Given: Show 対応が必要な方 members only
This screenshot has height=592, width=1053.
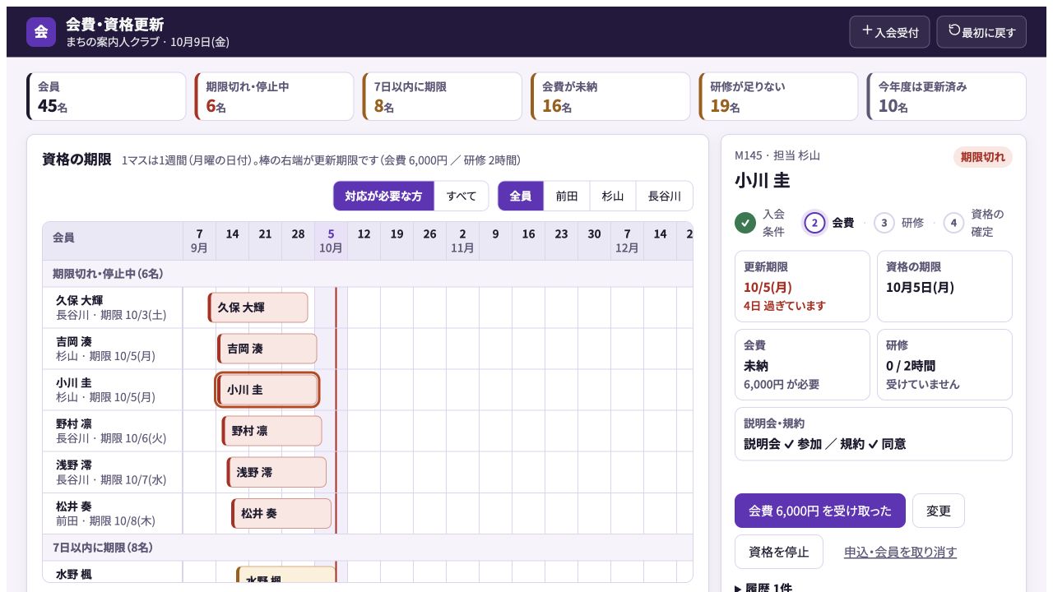Looking at the screenshot, I should [383, 197].
